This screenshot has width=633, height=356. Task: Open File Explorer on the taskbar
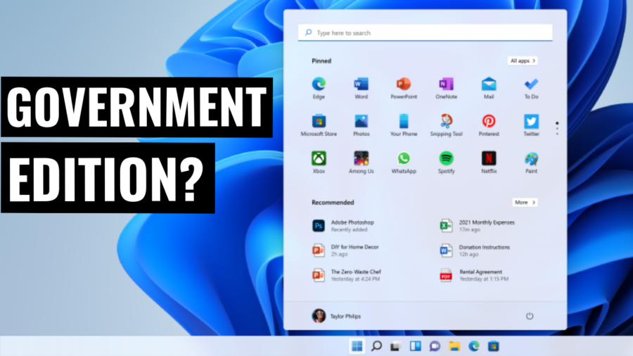pyautogui.click(x=454, y=346)
